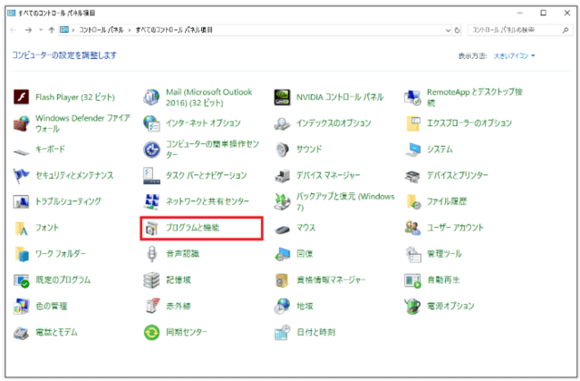The width and height of the screenshot is (580, 381).
Task: Maximize the Control Panel window
Action: click(543, 13)
